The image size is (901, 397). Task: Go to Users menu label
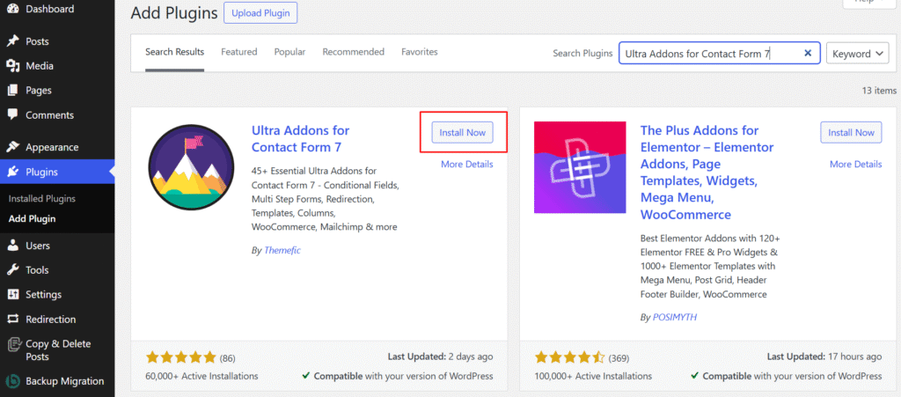pyautogui.click(x=38, y=246)
